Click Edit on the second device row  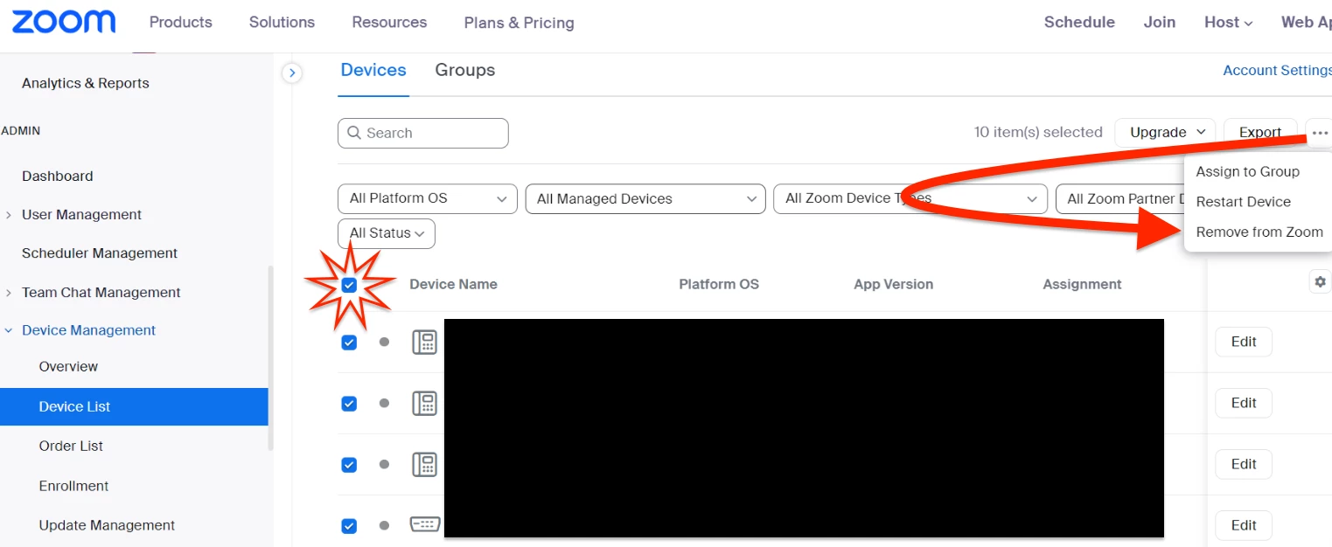click(x=1244, y=403)
